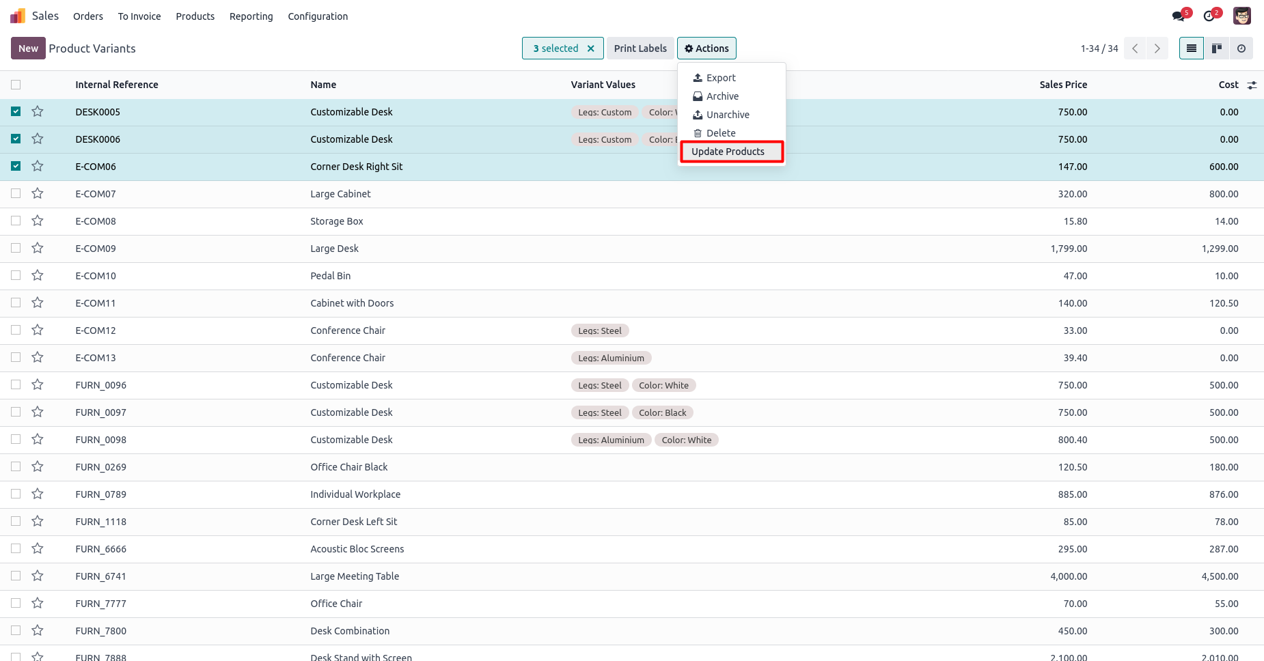Image resolution: width=1264 pixels, height=661 pixels.
Task: Choose Unarchive from the Actions menu
Action: [731, 115]
